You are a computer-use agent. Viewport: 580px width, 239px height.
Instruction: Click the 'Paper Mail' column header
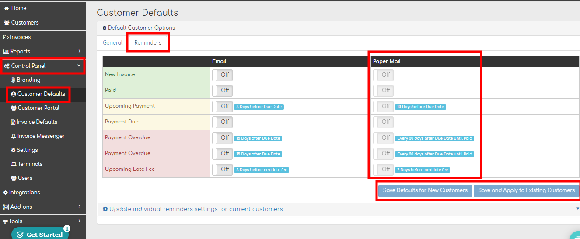387,61
